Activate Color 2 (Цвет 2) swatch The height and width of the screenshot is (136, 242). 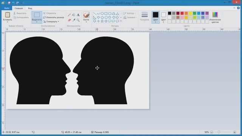[163, 17]
